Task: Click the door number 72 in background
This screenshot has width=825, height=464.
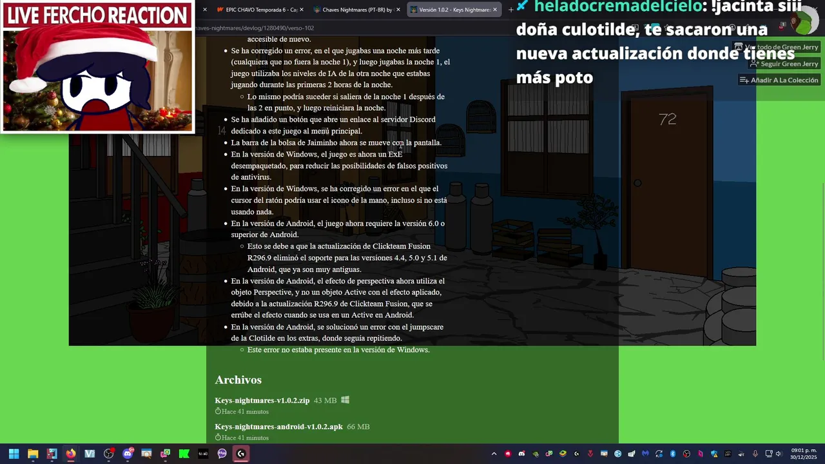Action: point(667,119)
